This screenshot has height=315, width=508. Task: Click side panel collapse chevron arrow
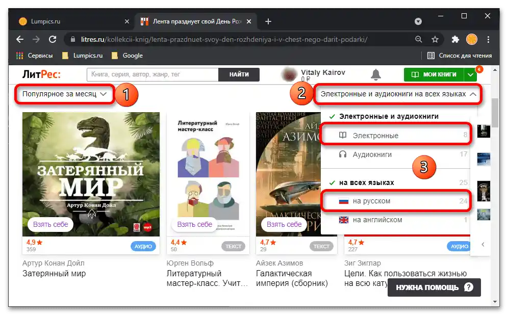click(482, 245)
